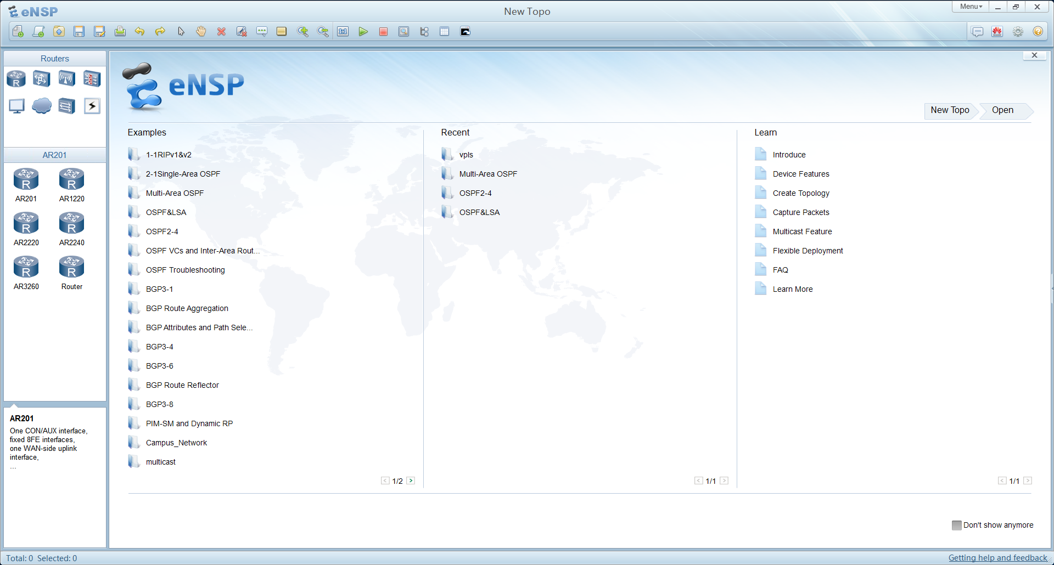Select the Cloud devices category icon

[42, 106]
